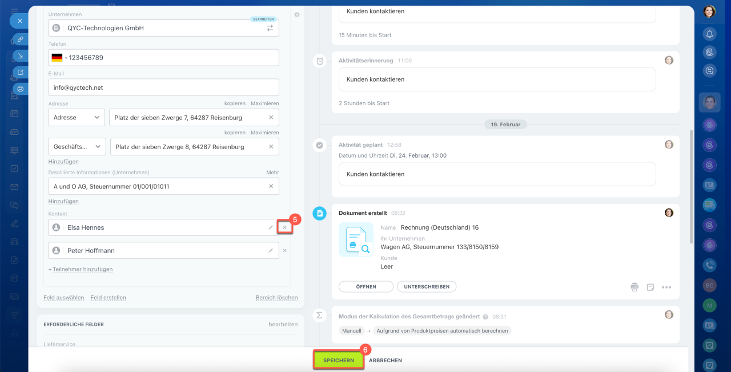Click the printer icon in document card
The width and height of the screenshot is (731, 372).
click(x=634, y=287)
